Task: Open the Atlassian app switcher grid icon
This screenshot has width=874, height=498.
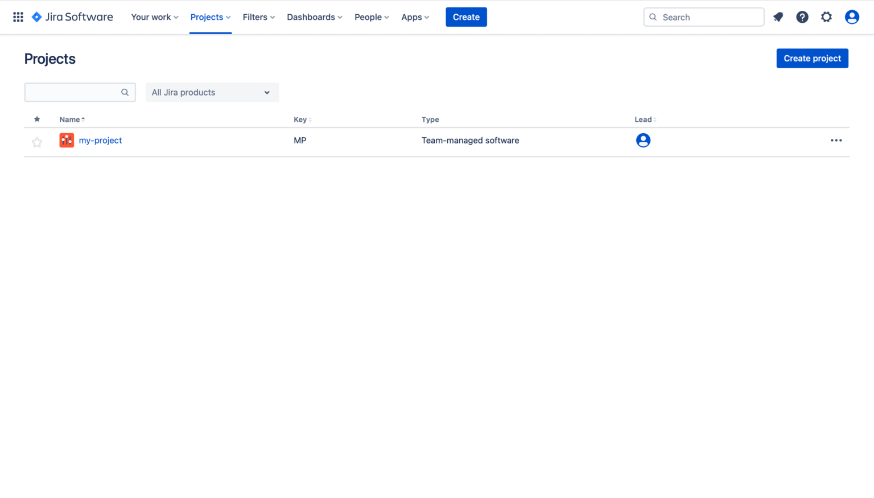Action: click(x=18, y=17)
